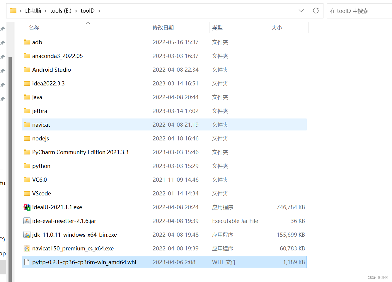Select the jetbra folder name

pos(40,111)
